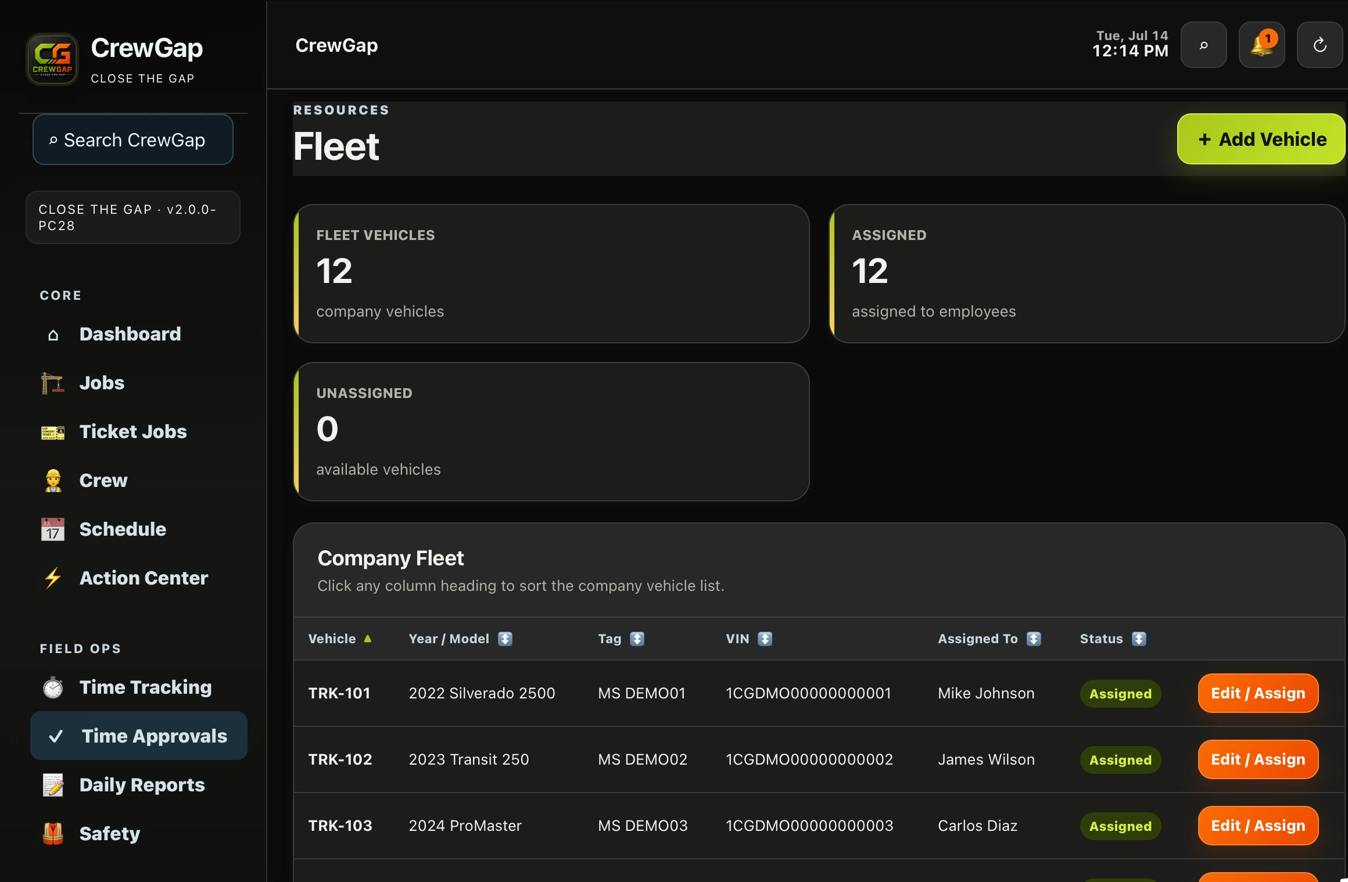Open the Safety section
The image size is (1348, 882).
click(x=138, y=834)
